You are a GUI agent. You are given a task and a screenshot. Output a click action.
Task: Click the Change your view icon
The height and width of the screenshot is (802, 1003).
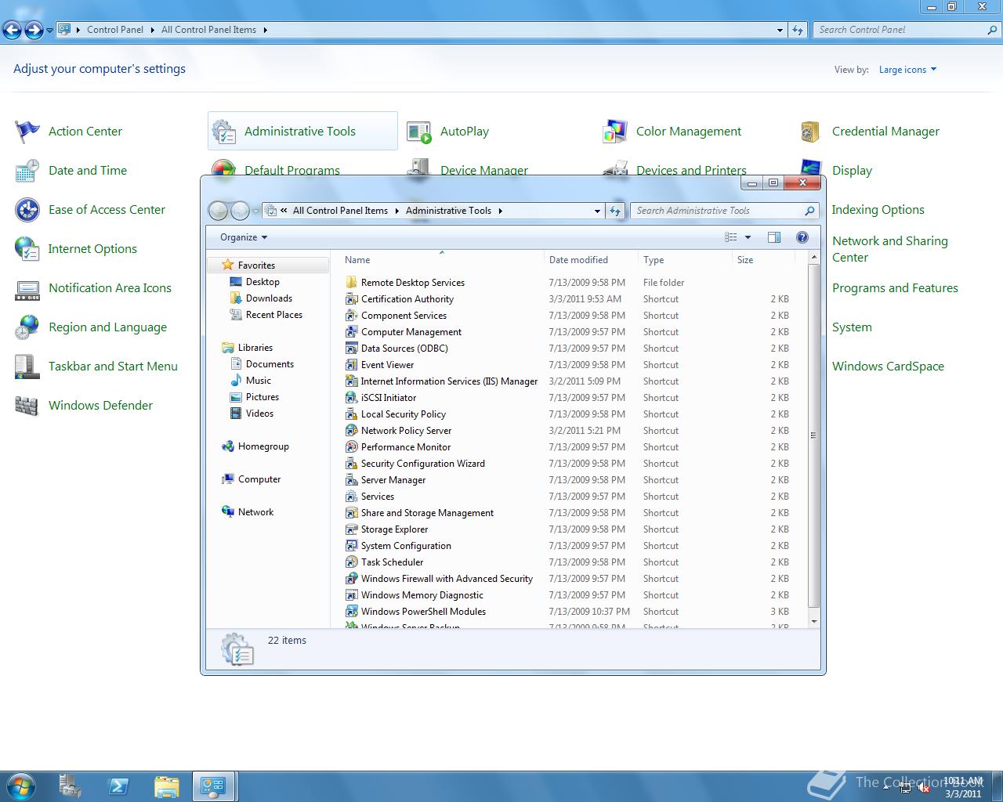coord(731,237)
